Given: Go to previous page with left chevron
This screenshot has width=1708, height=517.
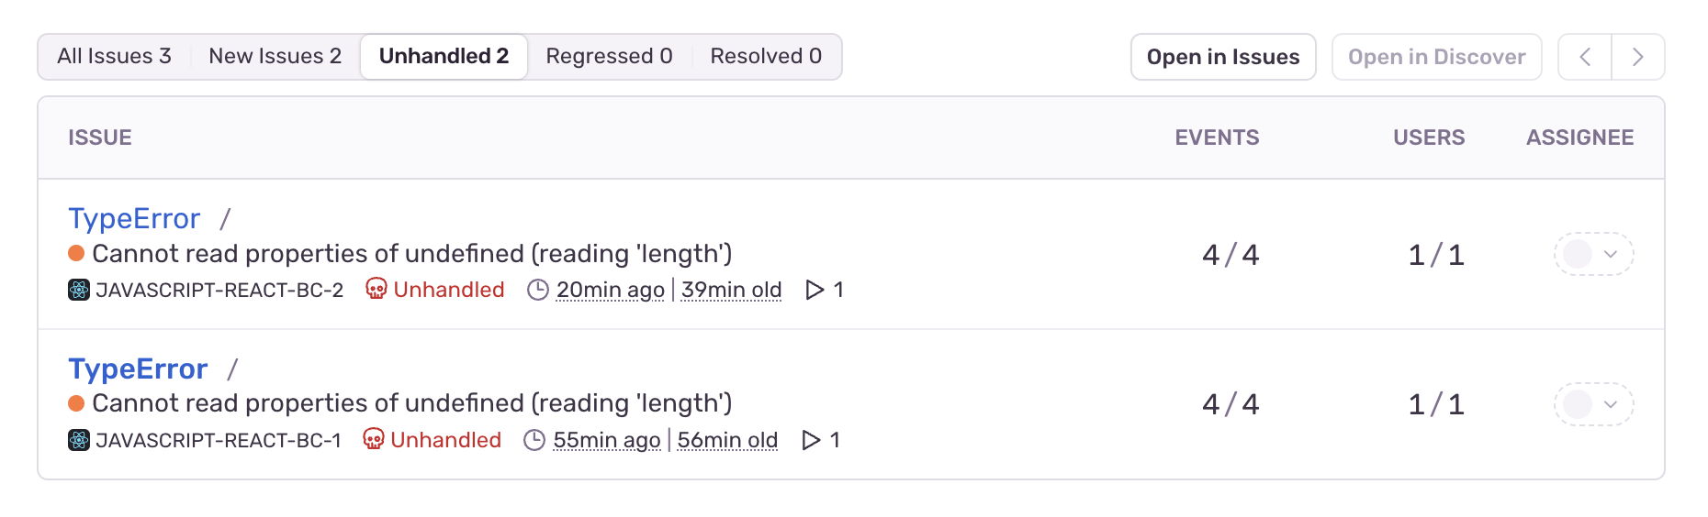Looking at the screenshot, I should pyautogui.click(x=1585, y=57).
